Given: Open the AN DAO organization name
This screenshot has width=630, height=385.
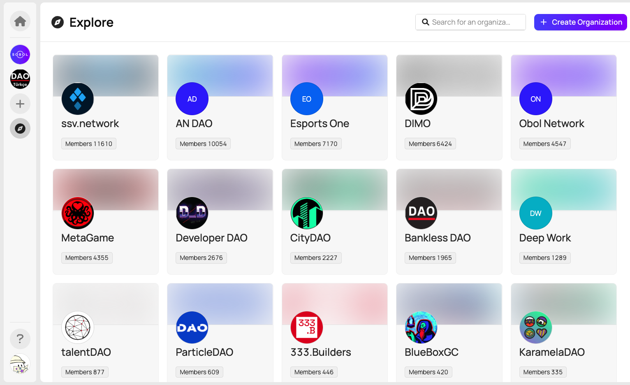Looking at the screenshot, I should coord(194,123).
